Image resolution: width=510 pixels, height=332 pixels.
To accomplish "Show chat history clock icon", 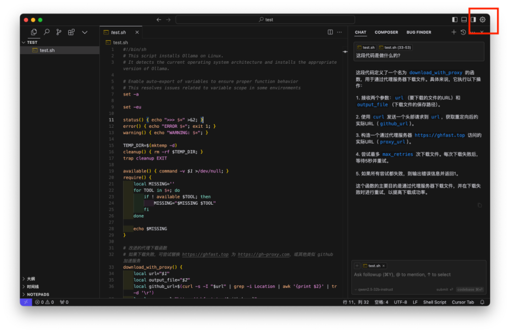I will 463,32.
